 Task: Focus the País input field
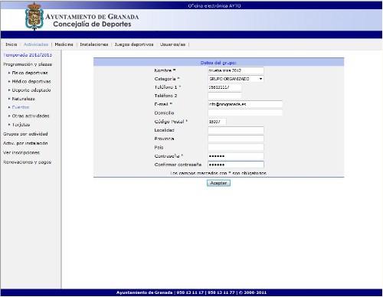(236, 147)
